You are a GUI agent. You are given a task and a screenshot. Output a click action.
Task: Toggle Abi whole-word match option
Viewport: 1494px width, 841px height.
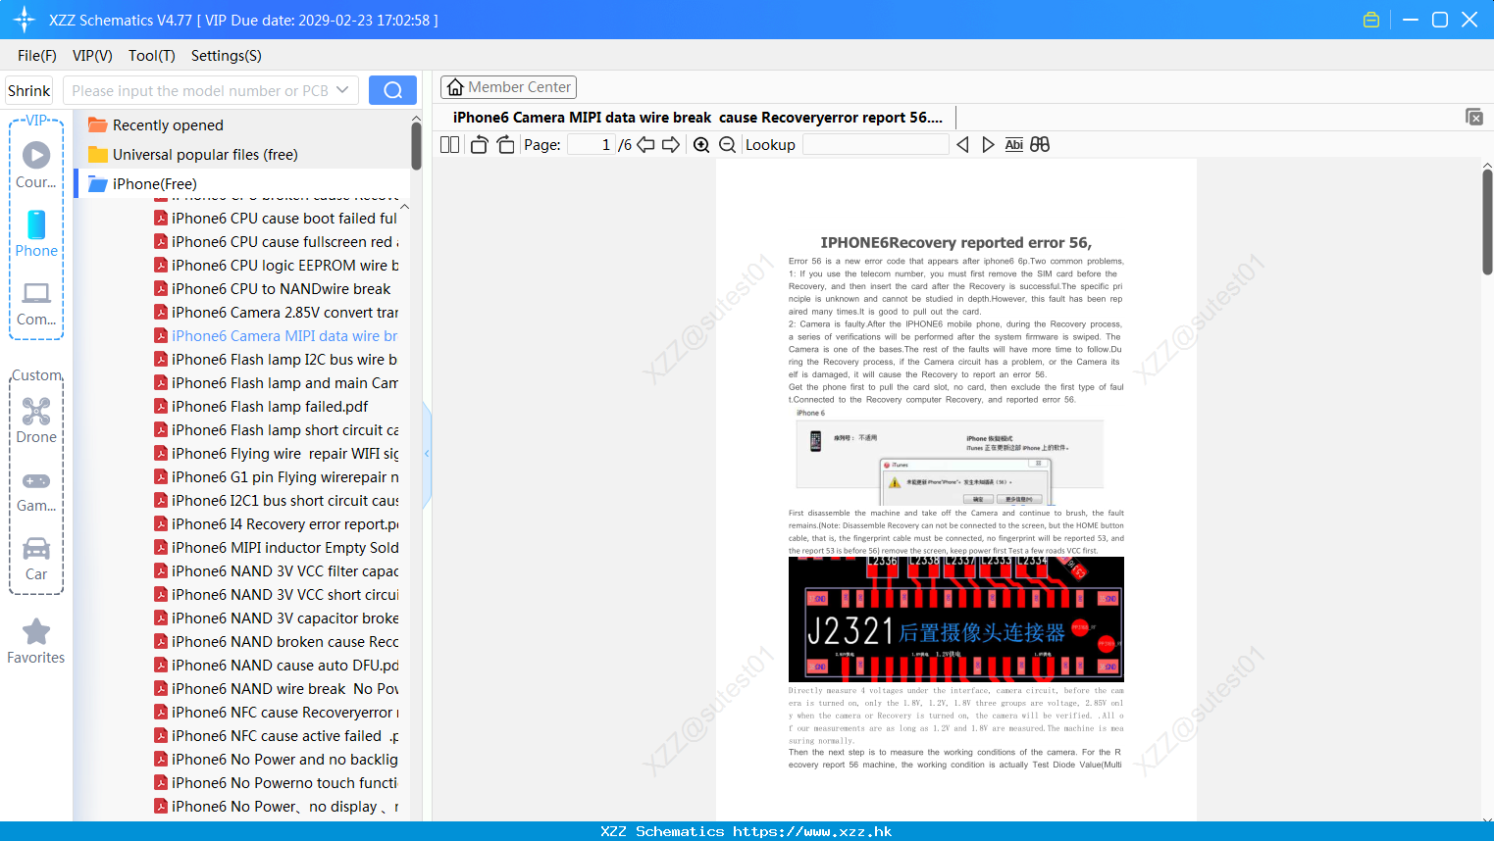(x=1014, y=145)
